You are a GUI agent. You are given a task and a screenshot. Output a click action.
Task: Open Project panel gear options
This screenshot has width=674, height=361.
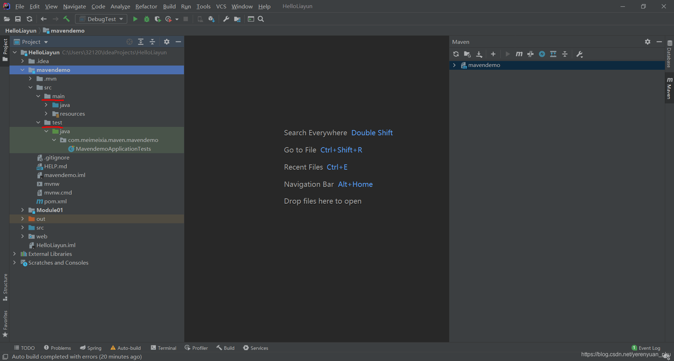pos(167,42)
